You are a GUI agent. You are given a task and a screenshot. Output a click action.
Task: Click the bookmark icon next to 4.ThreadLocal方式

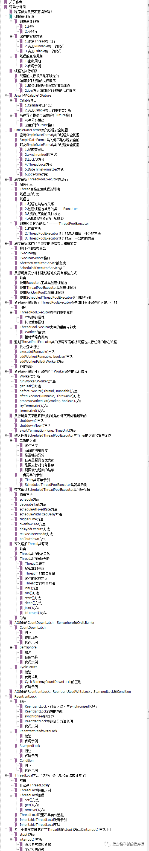click(21, 165)
